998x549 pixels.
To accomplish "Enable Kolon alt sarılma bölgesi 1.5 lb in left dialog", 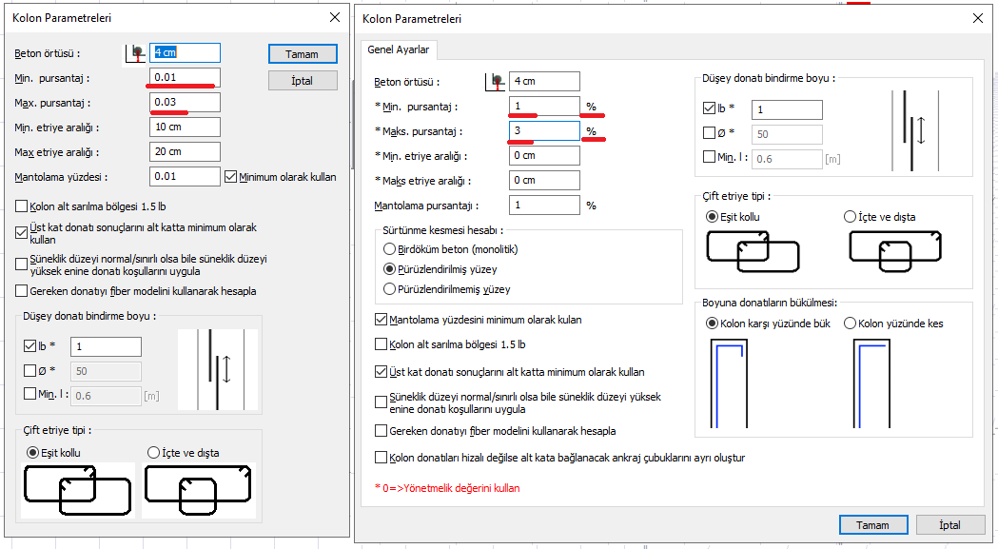I will 22,206.
